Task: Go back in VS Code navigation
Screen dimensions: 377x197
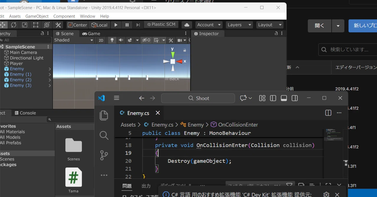Action: [x=142, y=98]
